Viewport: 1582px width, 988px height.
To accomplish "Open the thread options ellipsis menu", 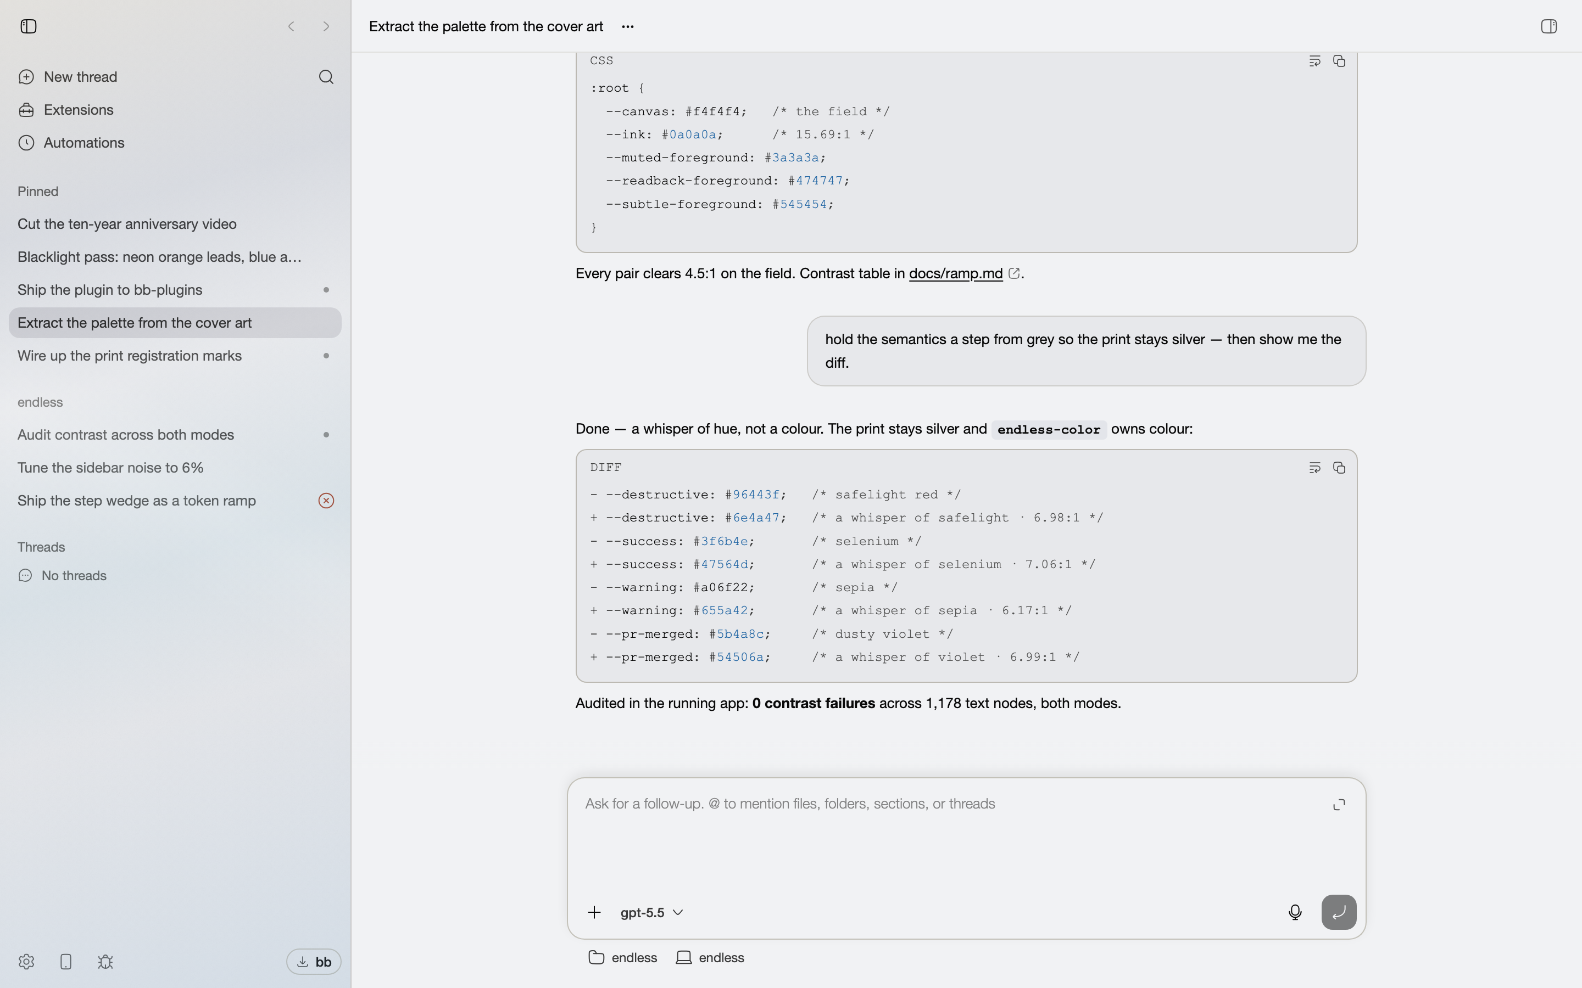I will pos(627,27).
